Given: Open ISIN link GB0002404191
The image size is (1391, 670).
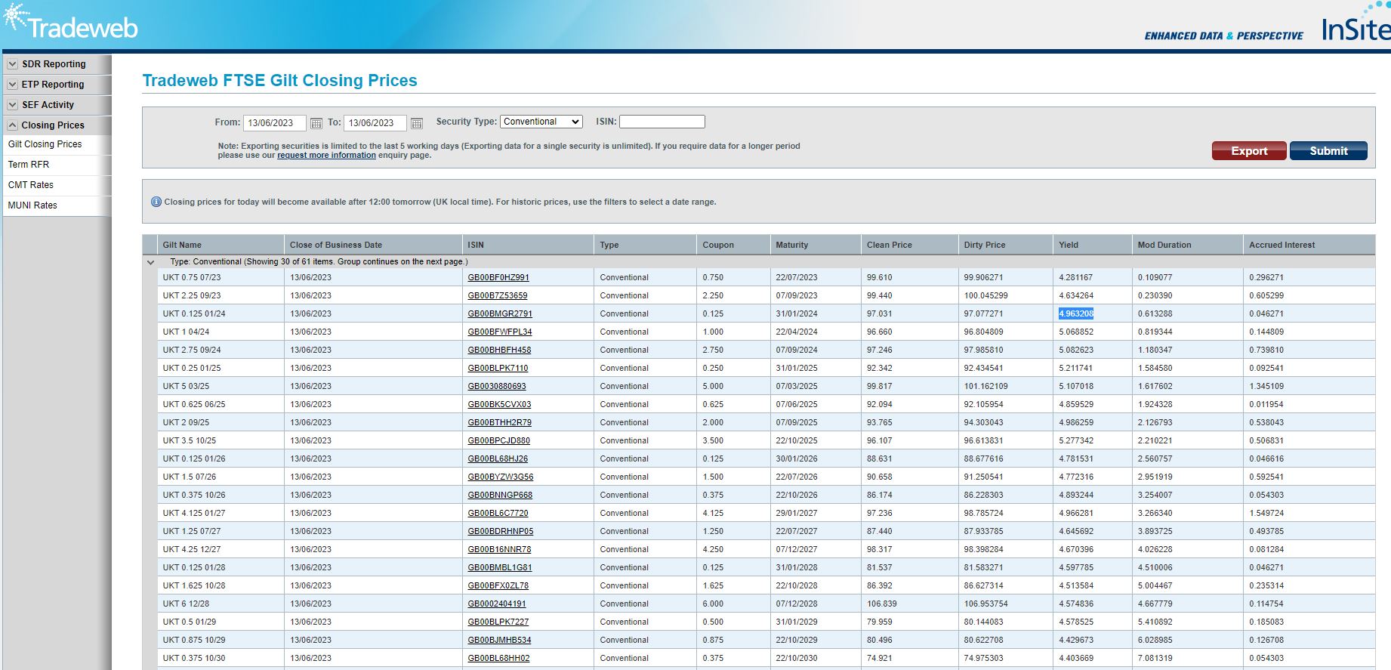Looking at the screenshot, I should pos(497,604).
